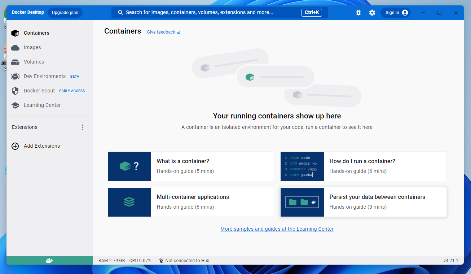Close the Docker Desktop window

pos(456,13)
